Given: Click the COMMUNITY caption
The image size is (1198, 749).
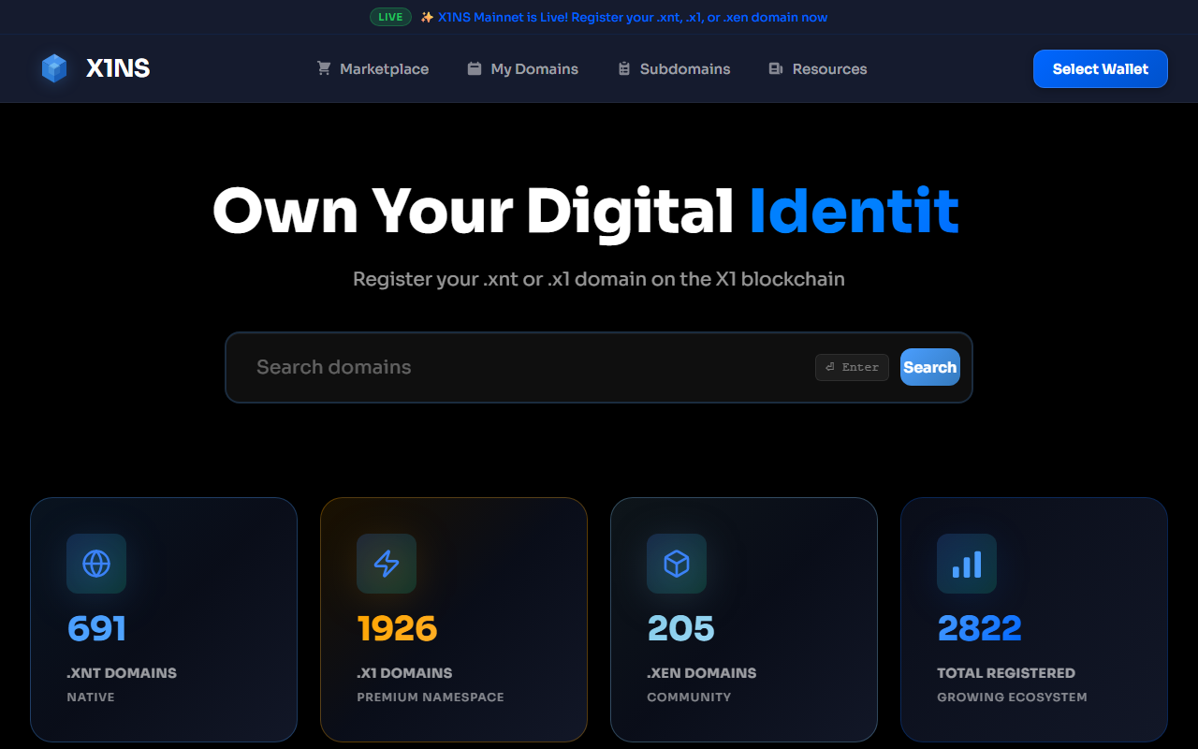Looking at the screenshot, I should click(689, 697).
